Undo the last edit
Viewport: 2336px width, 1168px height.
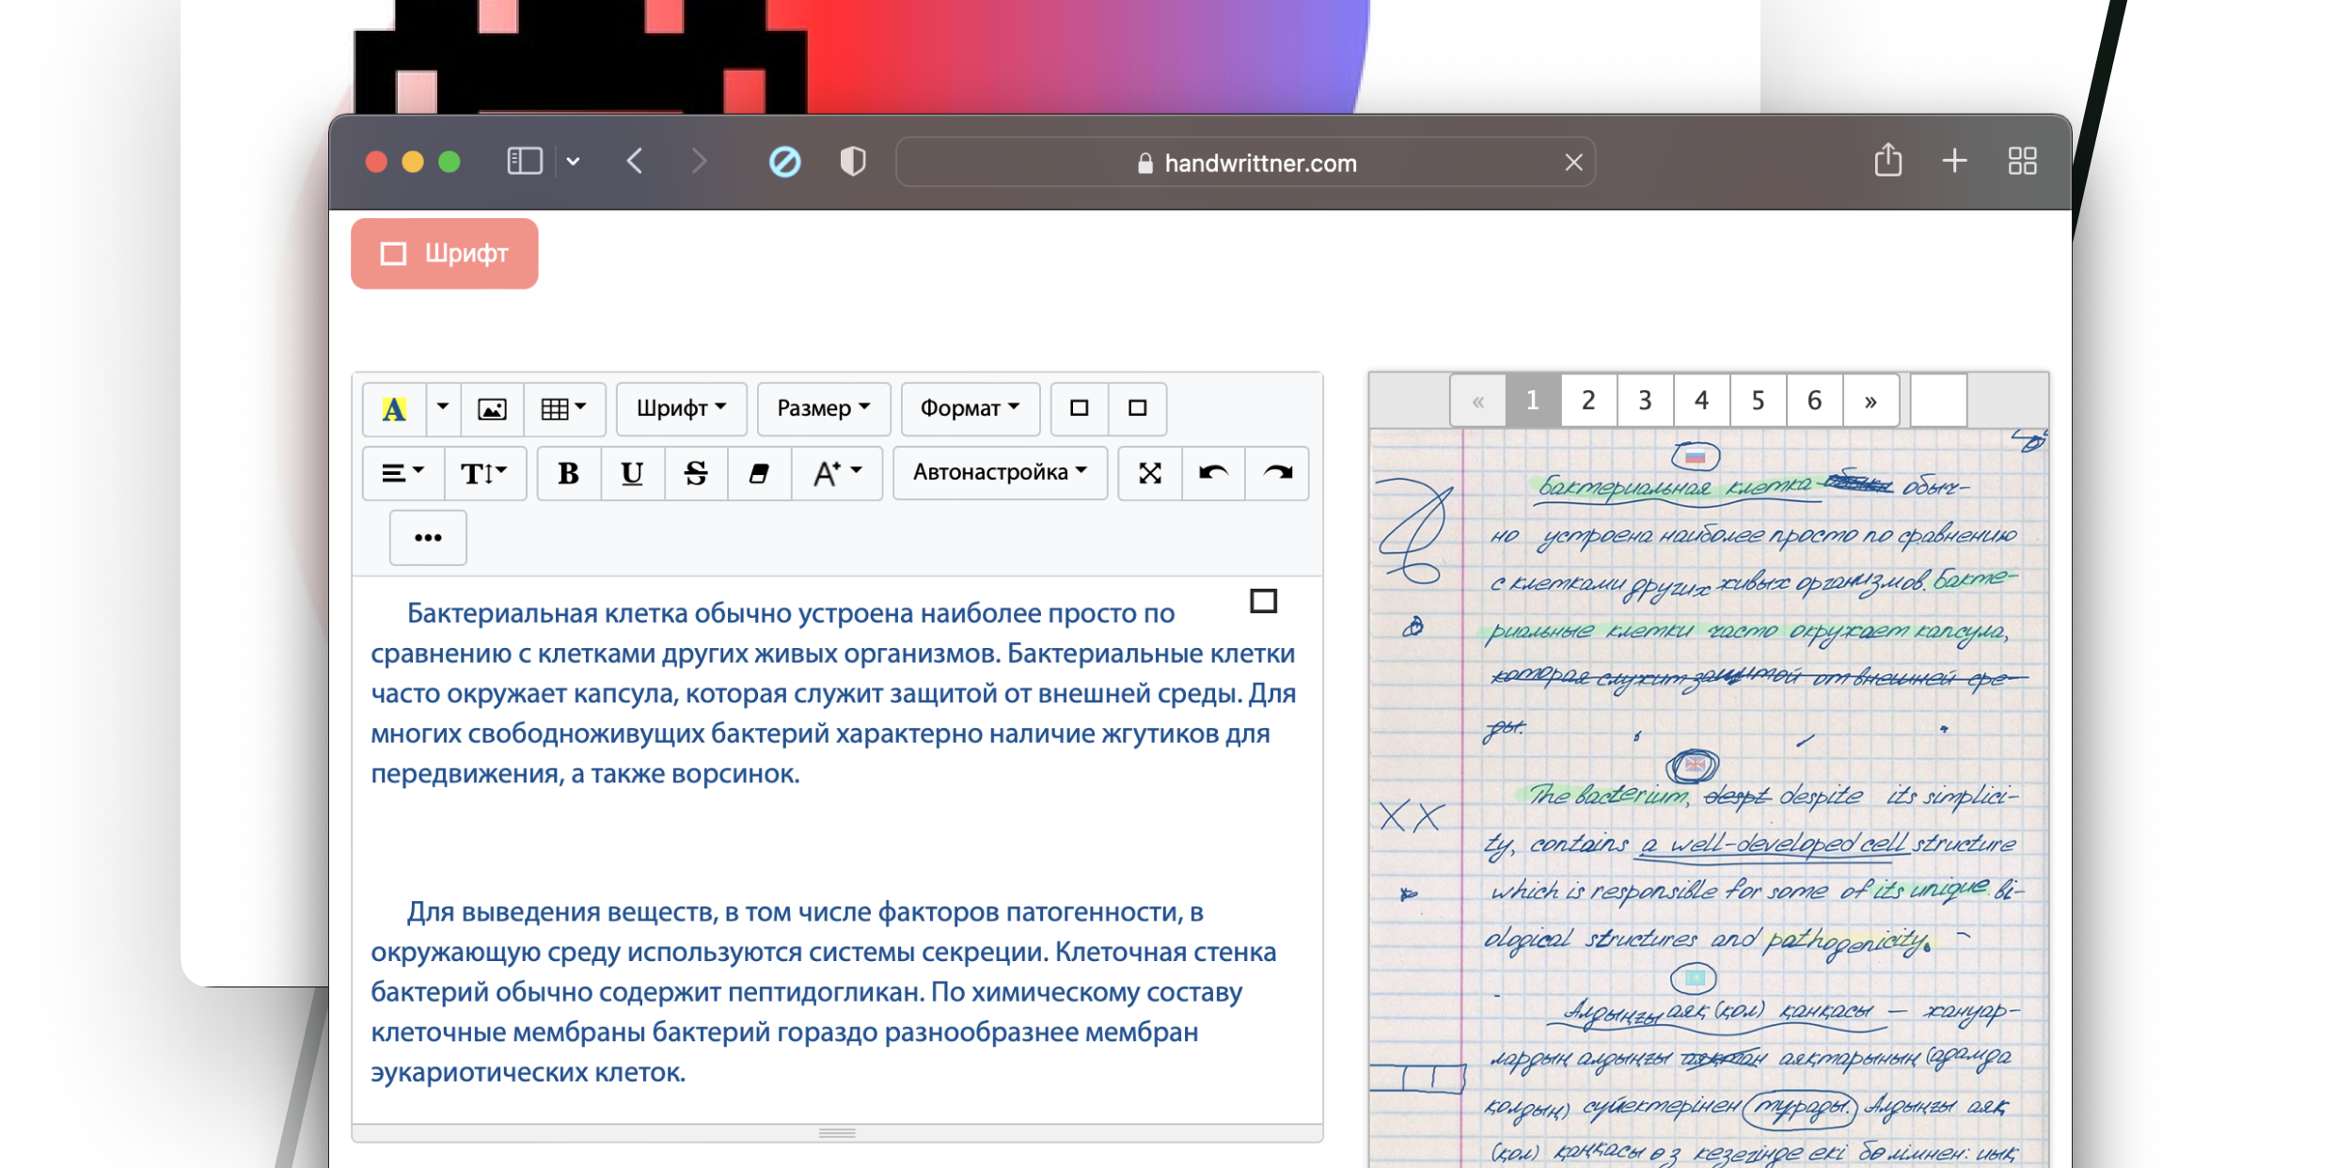coord(1213,473)
